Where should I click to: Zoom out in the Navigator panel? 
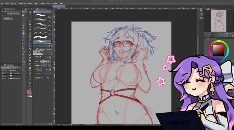(x=222, y=34)
